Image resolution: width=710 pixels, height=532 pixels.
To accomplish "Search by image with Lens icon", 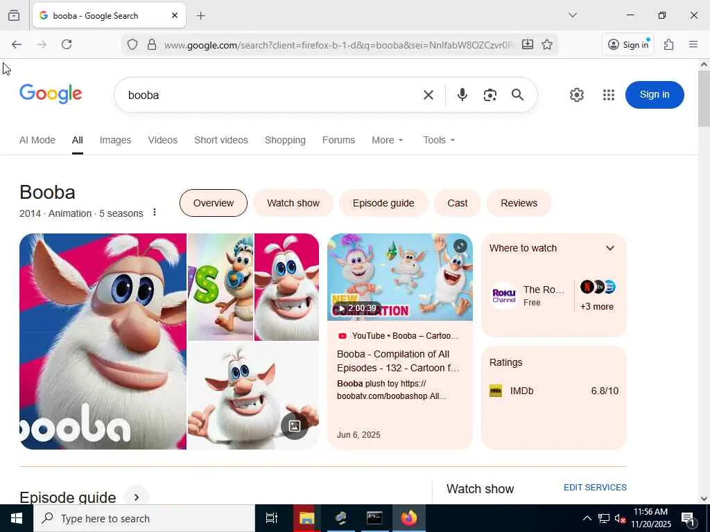I will [490, 95].
